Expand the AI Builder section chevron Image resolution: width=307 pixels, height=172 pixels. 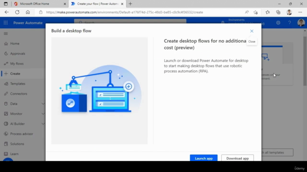pos(43,124)
